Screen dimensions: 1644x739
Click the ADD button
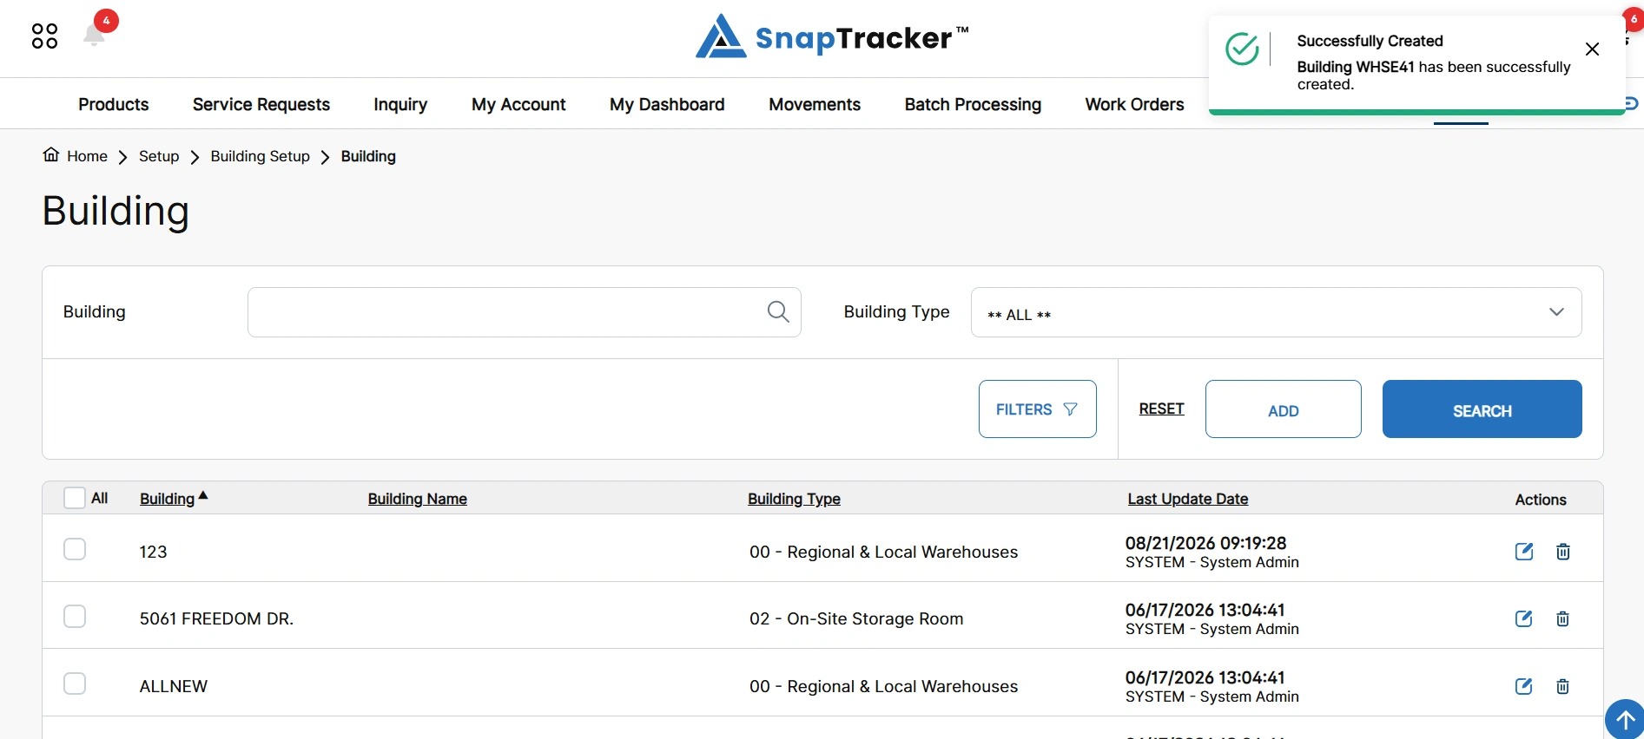[x=1283, y=409]
